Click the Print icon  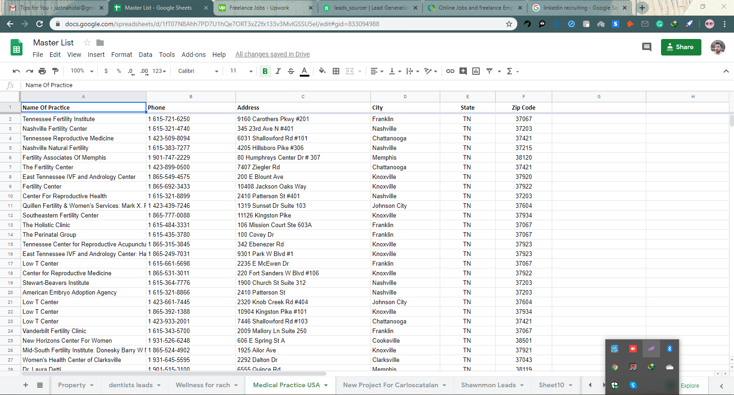point(42,71)
